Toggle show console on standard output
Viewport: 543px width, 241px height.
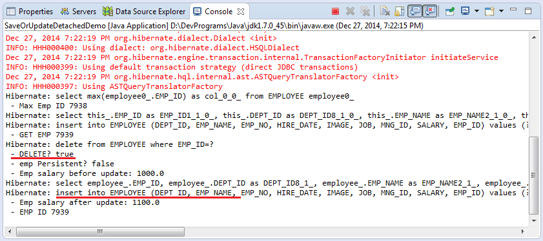[415, 11]
